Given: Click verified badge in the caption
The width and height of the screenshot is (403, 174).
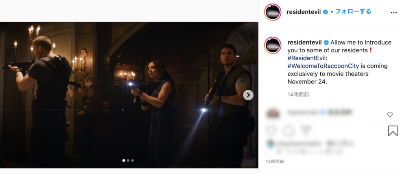Looking at the screenshot, I should click(x=326, y=43).
